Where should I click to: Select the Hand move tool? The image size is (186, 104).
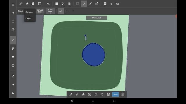point(33,4)
